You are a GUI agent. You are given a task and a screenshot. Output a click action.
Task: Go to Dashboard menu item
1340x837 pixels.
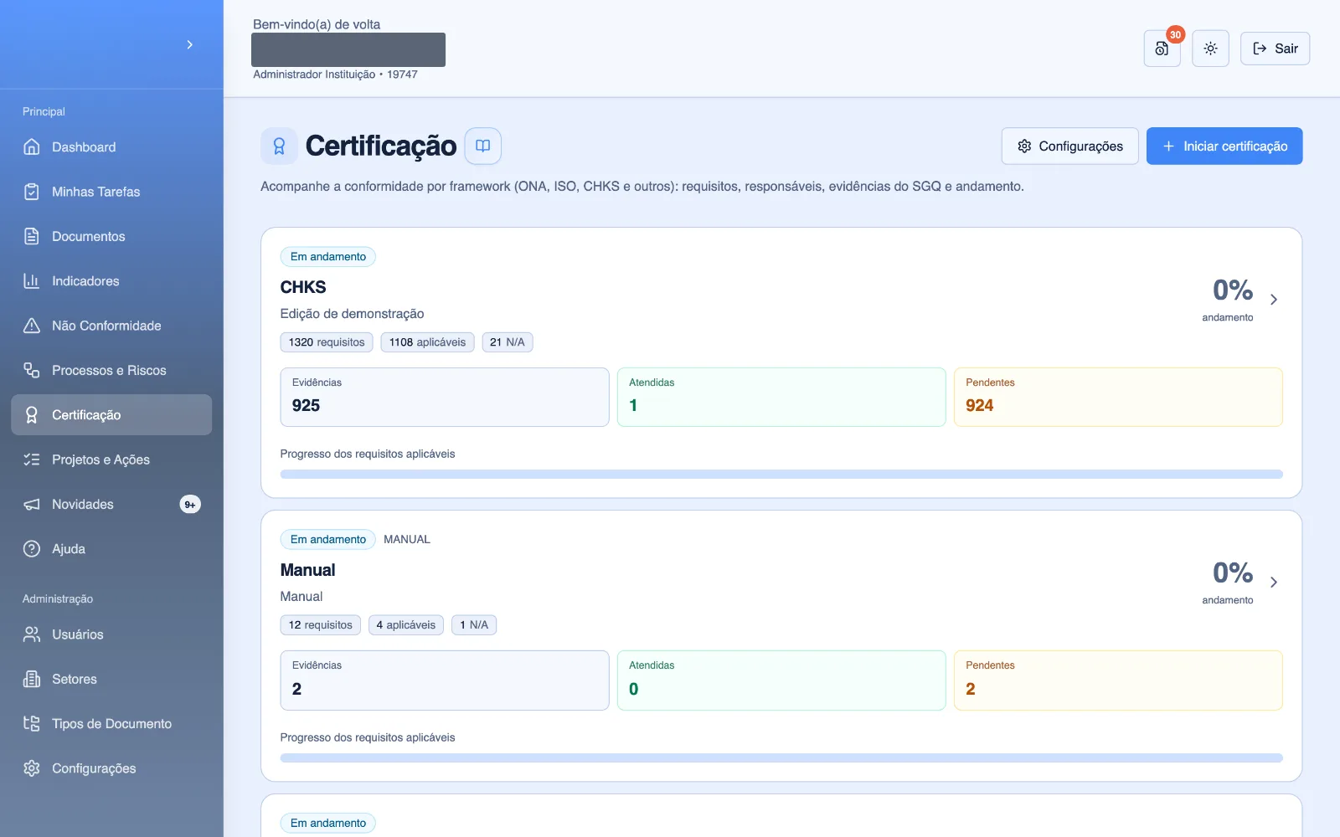click(x=111, y=147)
